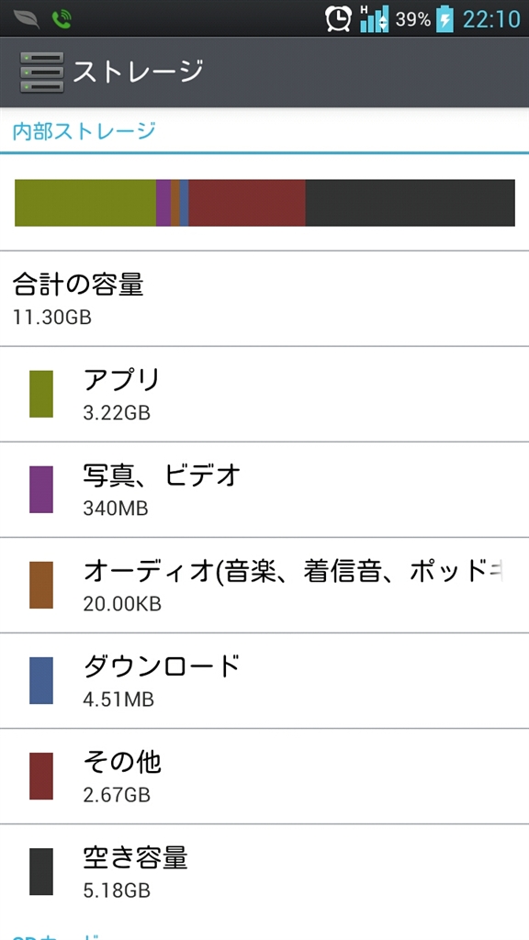Open the その他 2.67GB entry
Image resolution: width=529 pixels, height=940 pixels.
click(x=264, y=777)
